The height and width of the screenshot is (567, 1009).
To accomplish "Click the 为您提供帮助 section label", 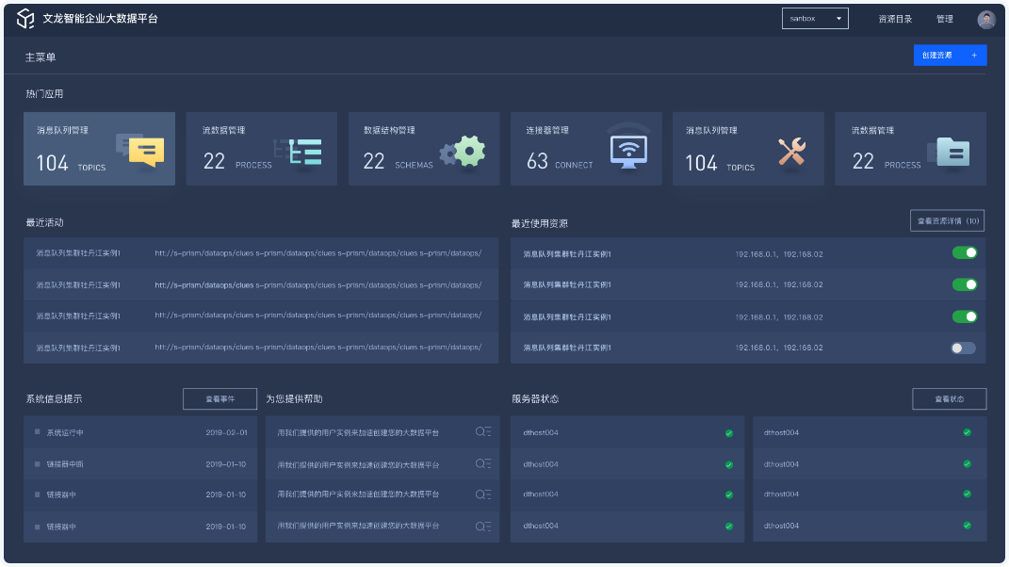I will [294, 399].
